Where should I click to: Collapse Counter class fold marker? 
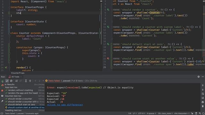pos(9,33)
